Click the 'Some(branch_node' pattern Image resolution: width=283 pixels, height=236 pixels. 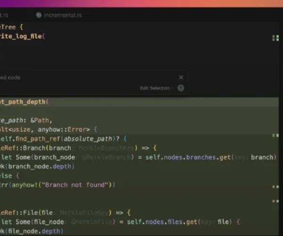click(45, 158)
